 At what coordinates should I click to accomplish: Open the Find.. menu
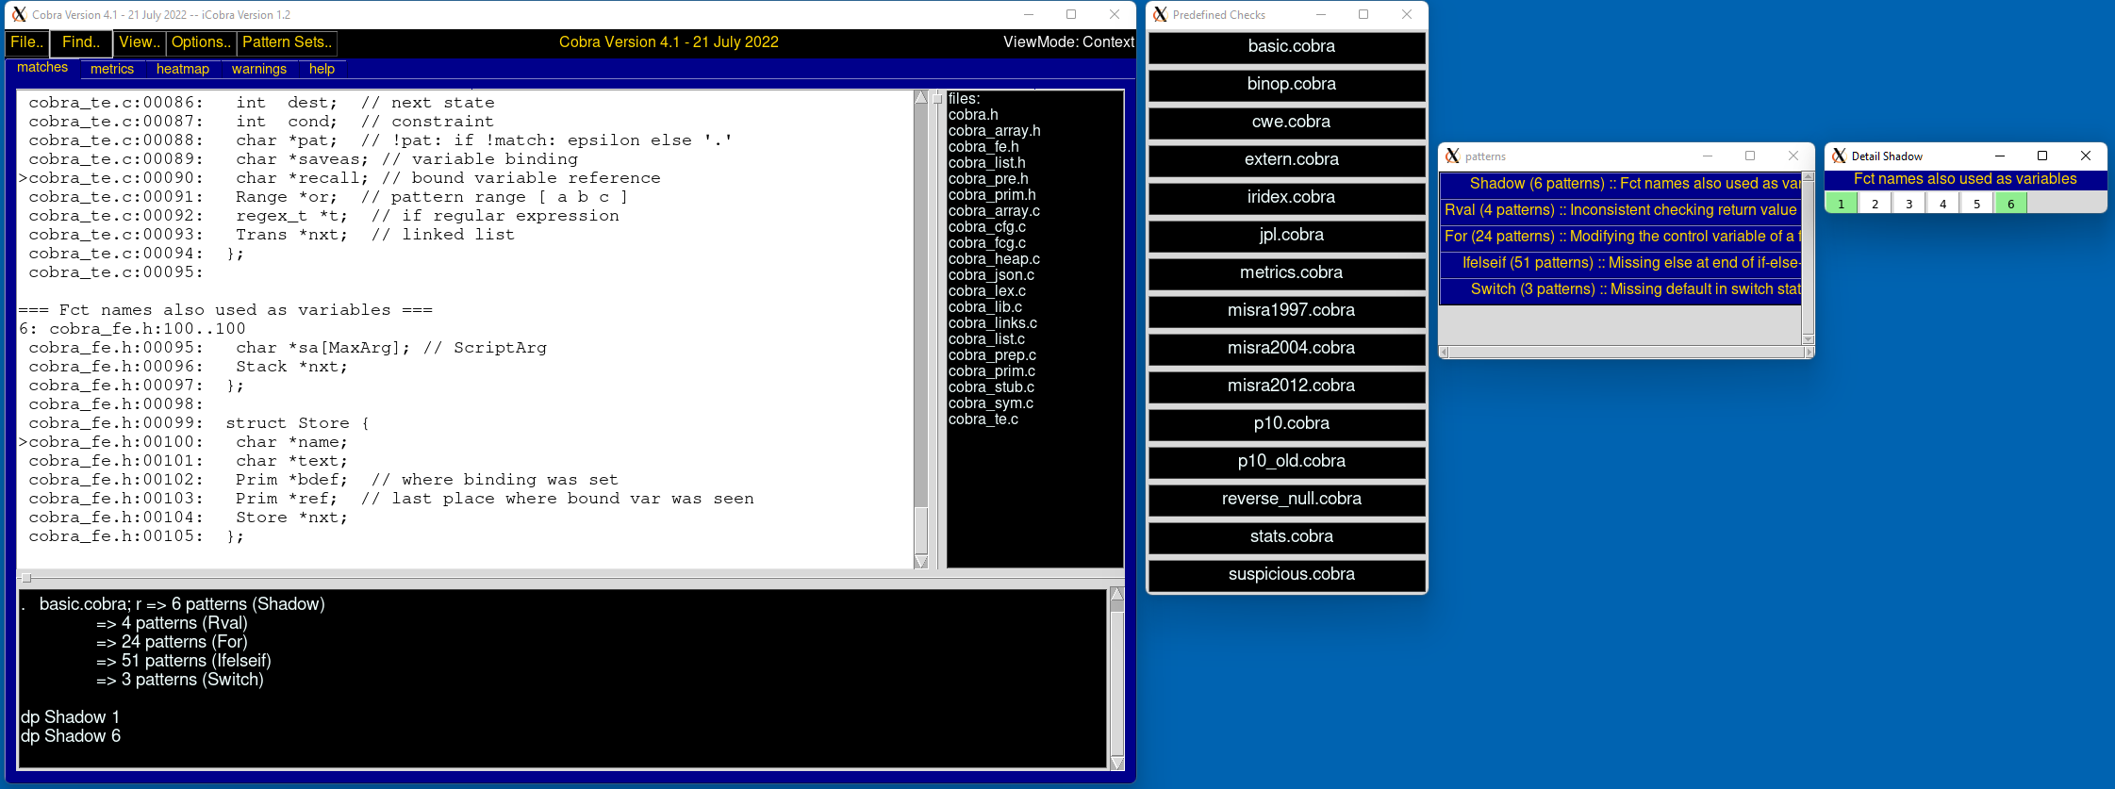coord(81,42)
